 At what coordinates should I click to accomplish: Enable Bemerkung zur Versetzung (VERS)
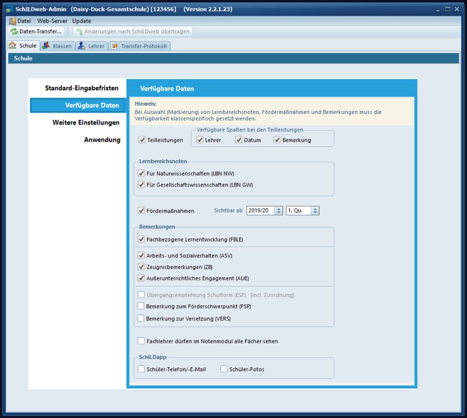pyautogui.click(x=141, y=318)
